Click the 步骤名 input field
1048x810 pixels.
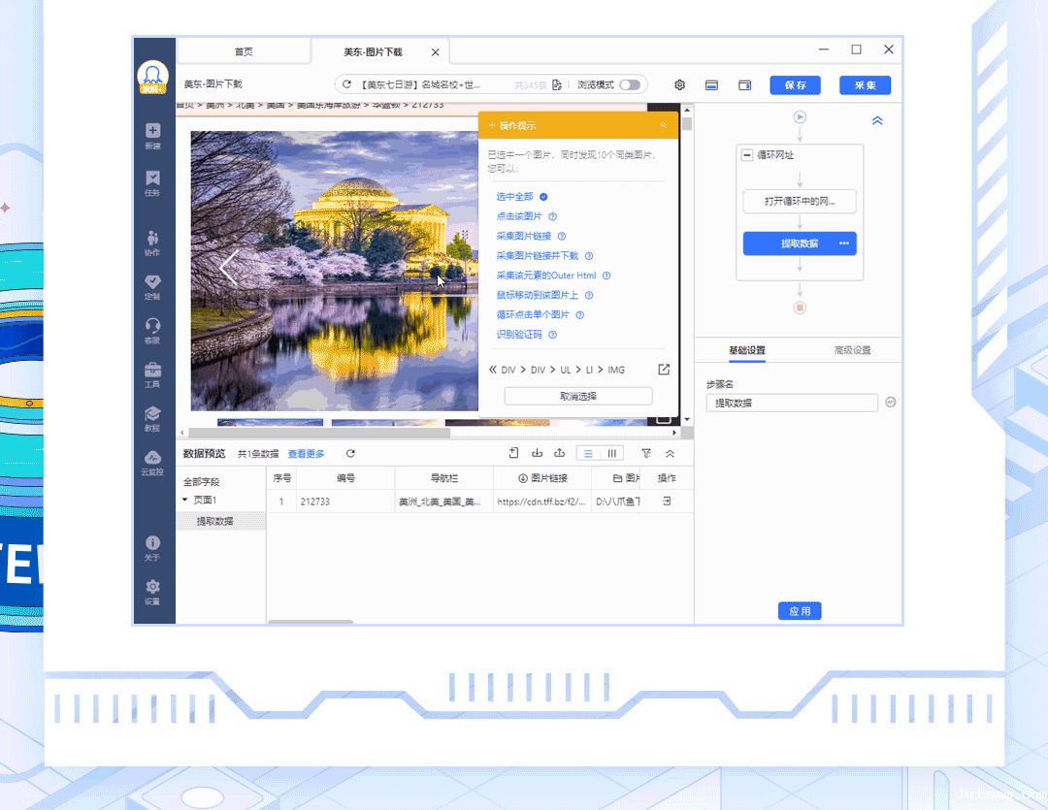[791, 403]
